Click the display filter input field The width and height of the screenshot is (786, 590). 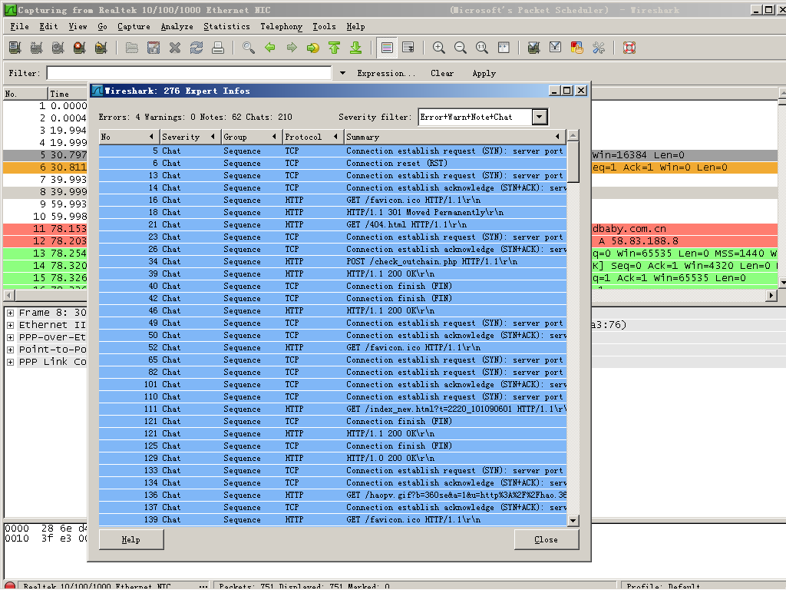[x=190, y=73]
